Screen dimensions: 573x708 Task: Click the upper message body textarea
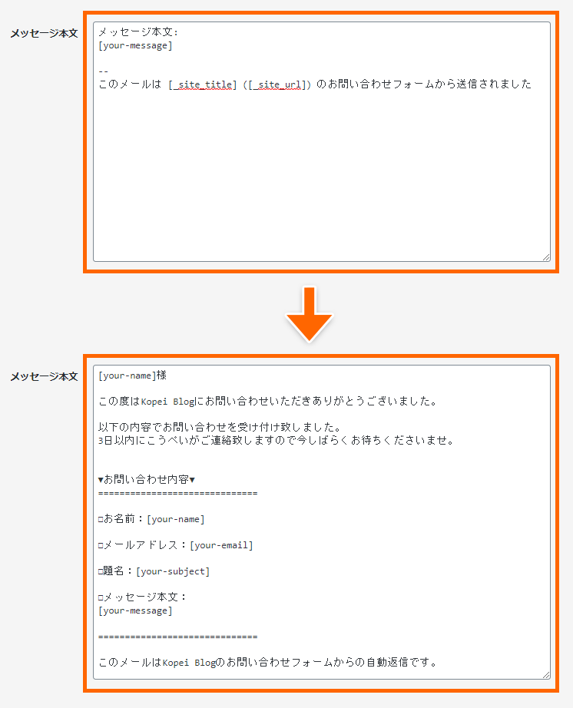(322, 141)
